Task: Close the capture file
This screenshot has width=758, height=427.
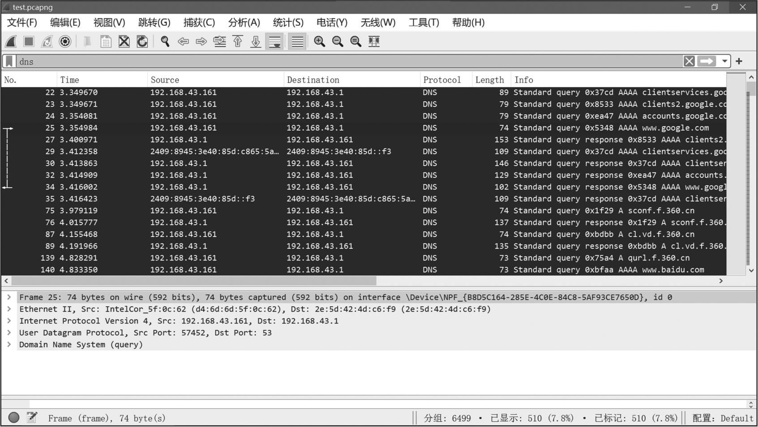Action: [124, 42]
